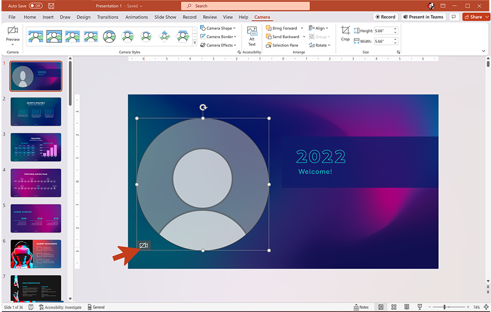
Task: Select slide 4 thumbnail
Action: click(36, 183)
